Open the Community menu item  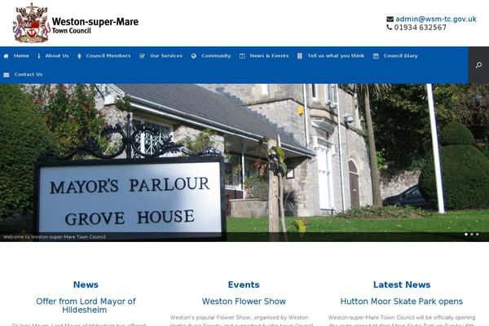pos(216,56)
